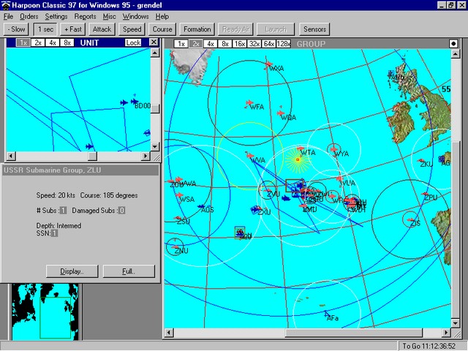This screenshot has height=351, width=468.
Task: Switch Group map zoom to 128x
Action: [x=284, y=44]
